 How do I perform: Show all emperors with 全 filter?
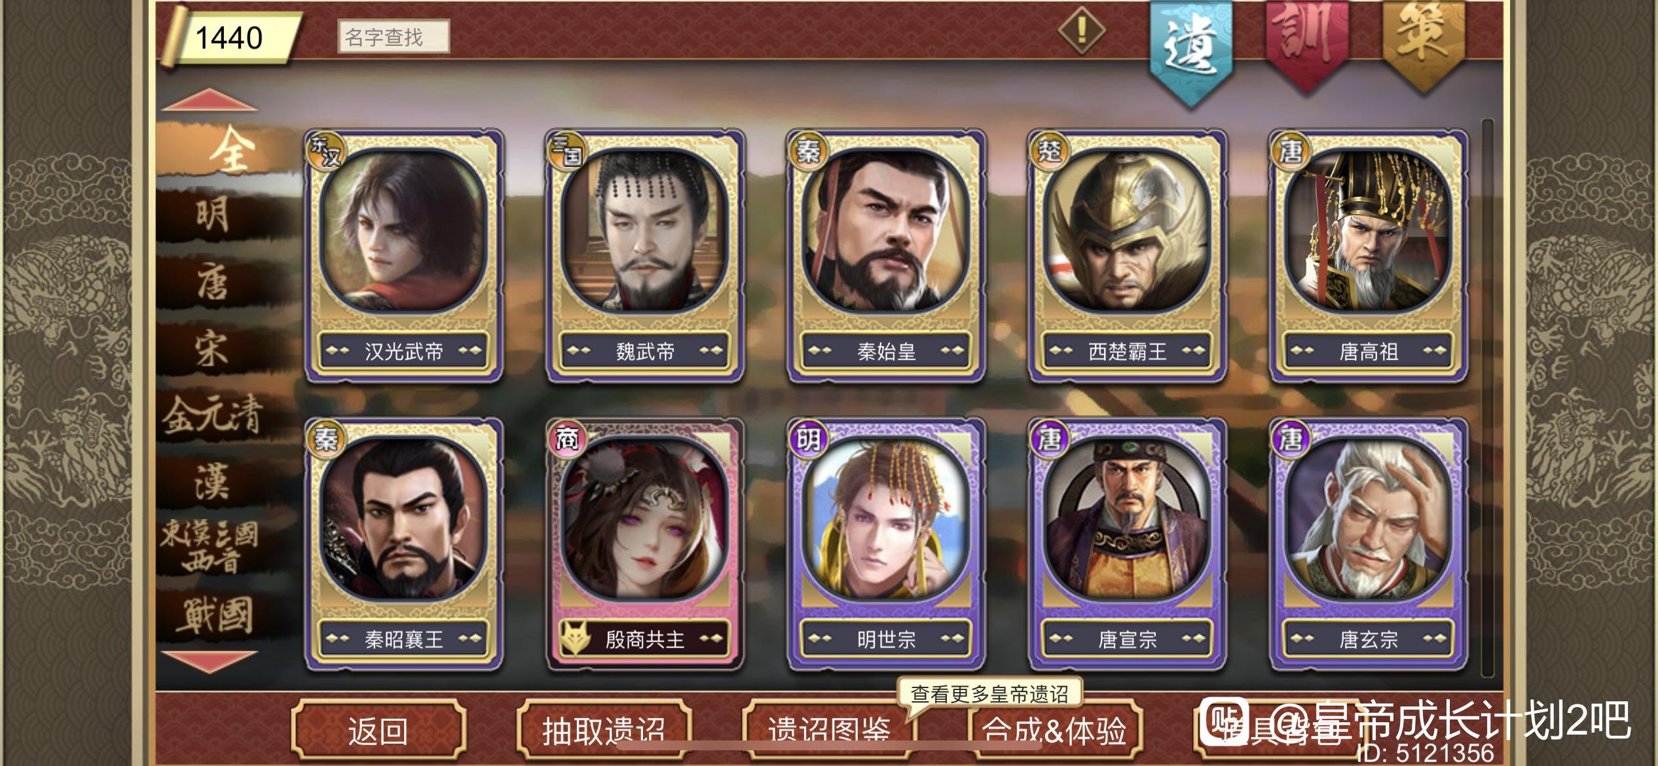tap(230, 150)
